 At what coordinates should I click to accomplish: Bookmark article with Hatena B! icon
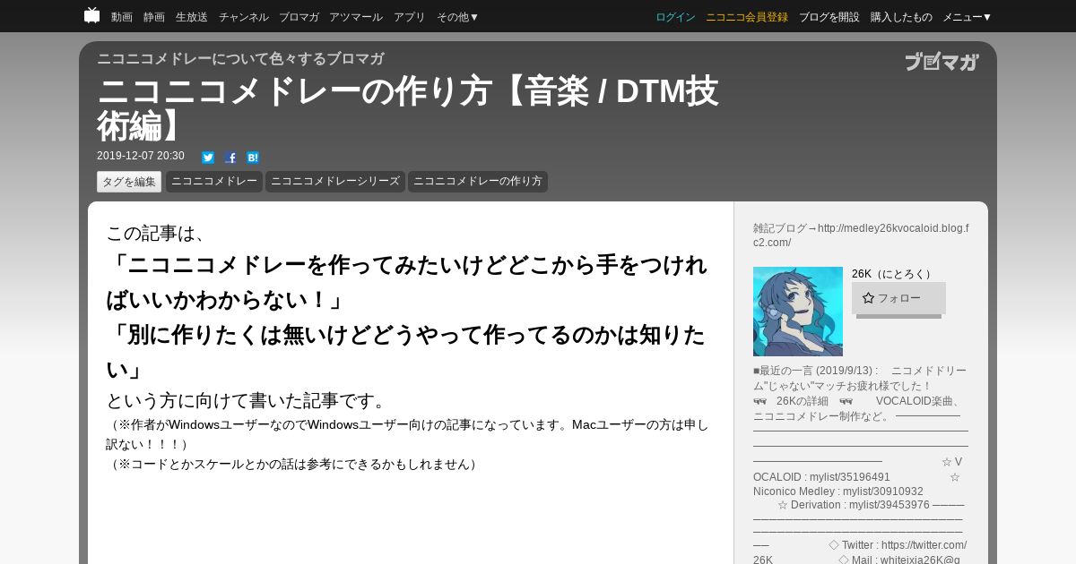253,158
